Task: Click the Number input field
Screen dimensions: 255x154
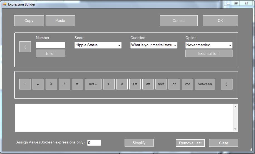Action: coord(50,45)
